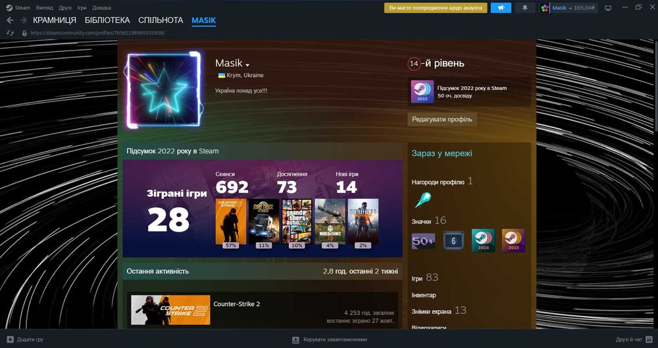Open Знімки екрана 13 link
Viewport: 658px width, 348px height.
pyautogui.click(x=439, y=311)
